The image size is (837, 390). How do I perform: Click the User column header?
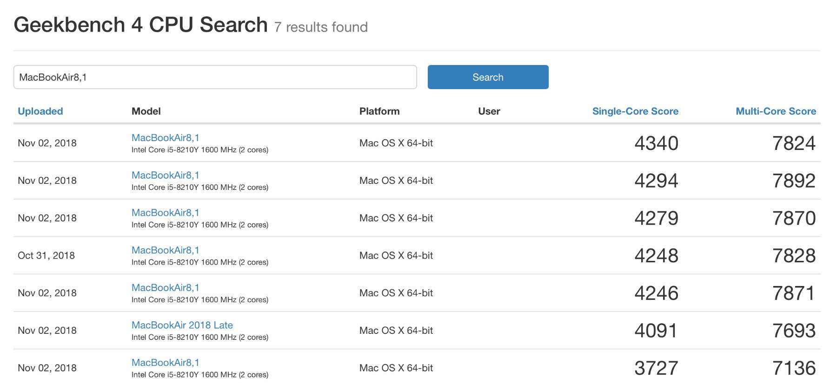click(489, 111)
